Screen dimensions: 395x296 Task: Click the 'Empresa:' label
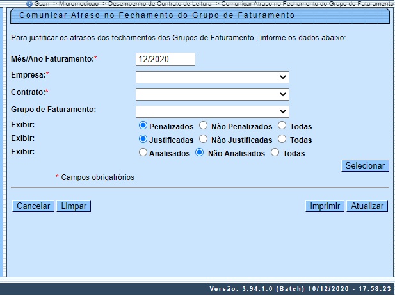click(x=28, y=75)
